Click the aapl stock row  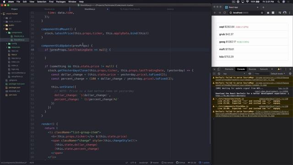point(252,27)
